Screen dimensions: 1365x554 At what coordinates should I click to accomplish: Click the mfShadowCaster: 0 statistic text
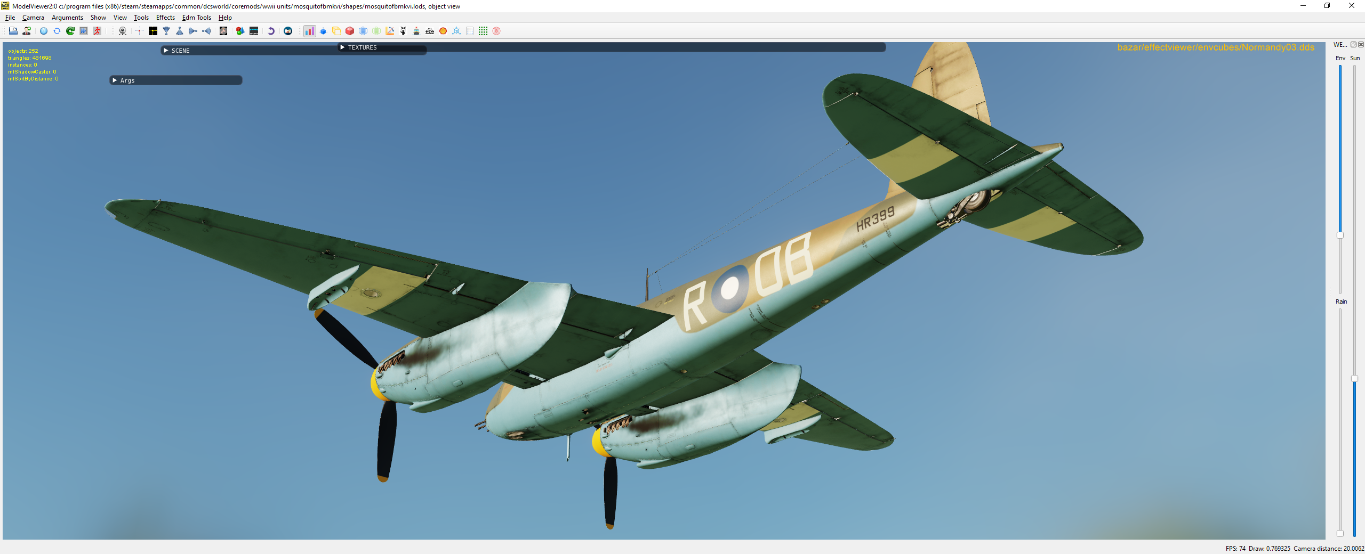pos(32,72)
